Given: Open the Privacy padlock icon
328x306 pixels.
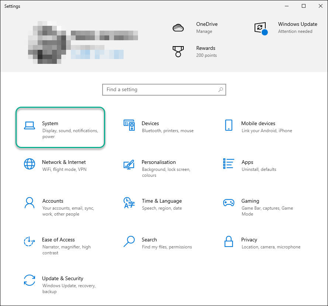Looking at the screenshot, I should click(229, 241).
